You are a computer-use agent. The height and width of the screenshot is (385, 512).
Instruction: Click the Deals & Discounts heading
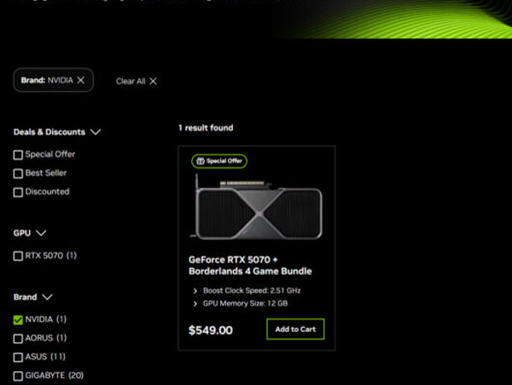coord(49,132)
